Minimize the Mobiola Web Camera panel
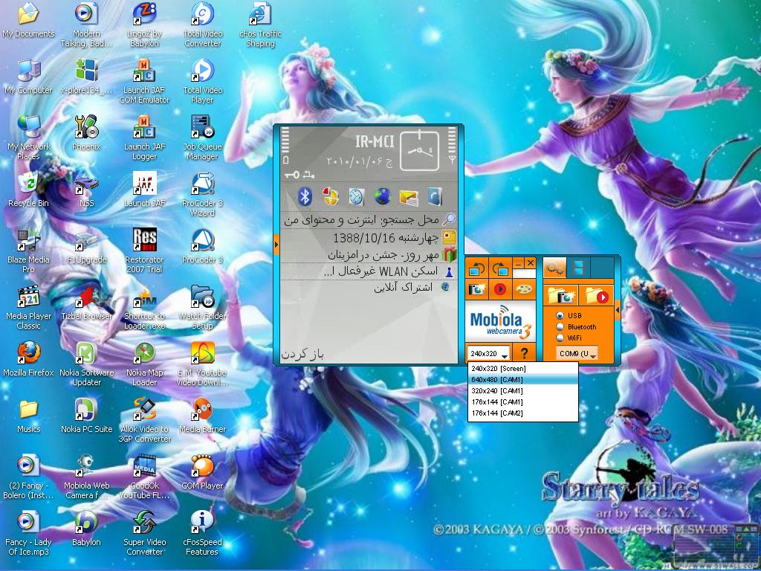The height and width of the screenshot is (571, 761). (x=518, y=262)
